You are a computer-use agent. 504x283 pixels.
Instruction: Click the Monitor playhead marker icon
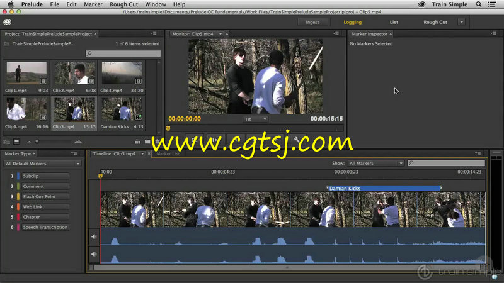(168, 128)
